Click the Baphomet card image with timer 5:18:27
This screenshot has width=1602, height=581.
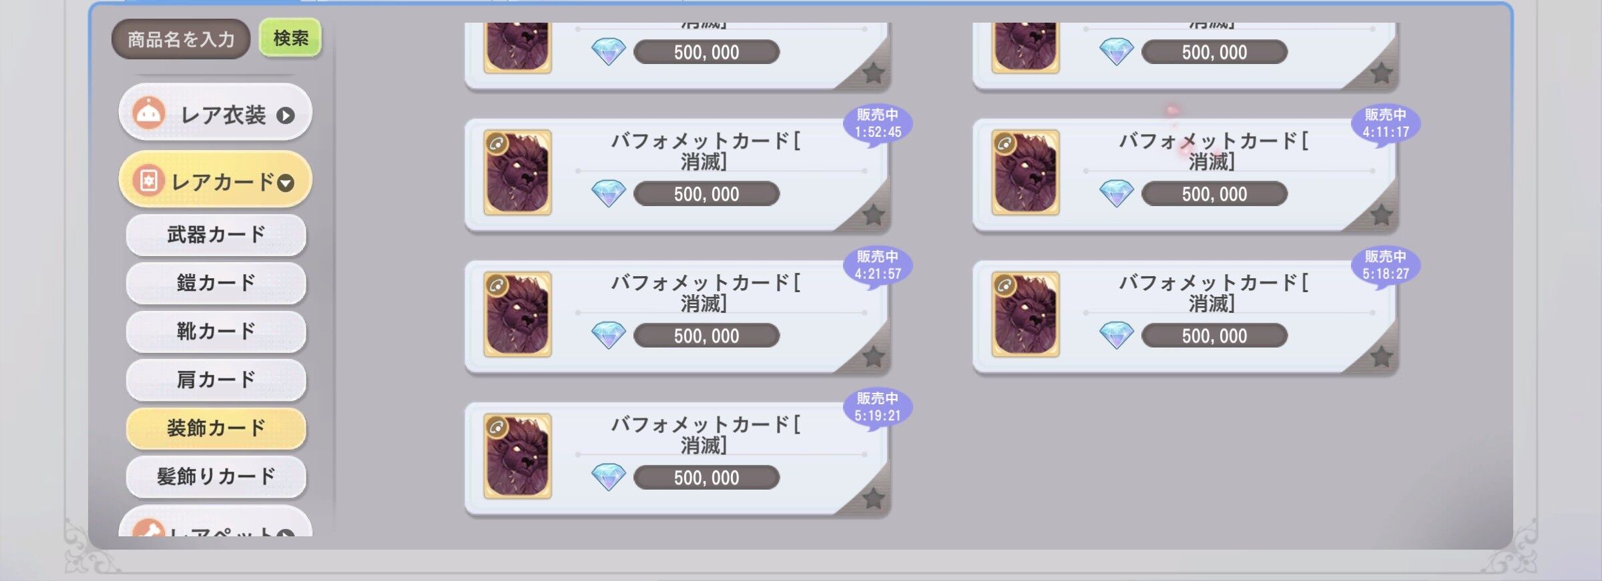click(x=1025, y=314)
